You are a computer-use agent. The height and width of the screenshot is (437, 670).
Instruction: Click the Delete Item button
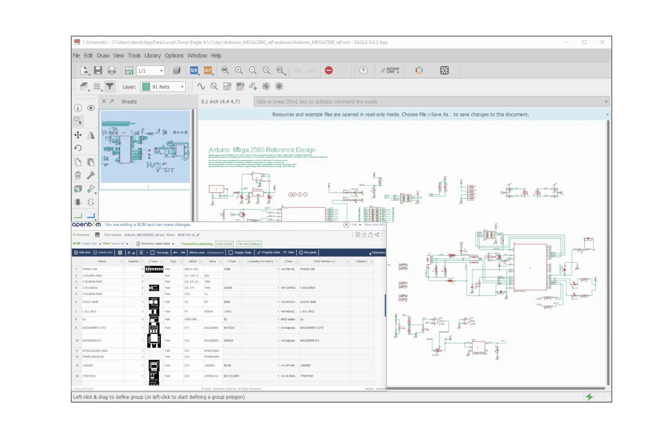point(103,253)
